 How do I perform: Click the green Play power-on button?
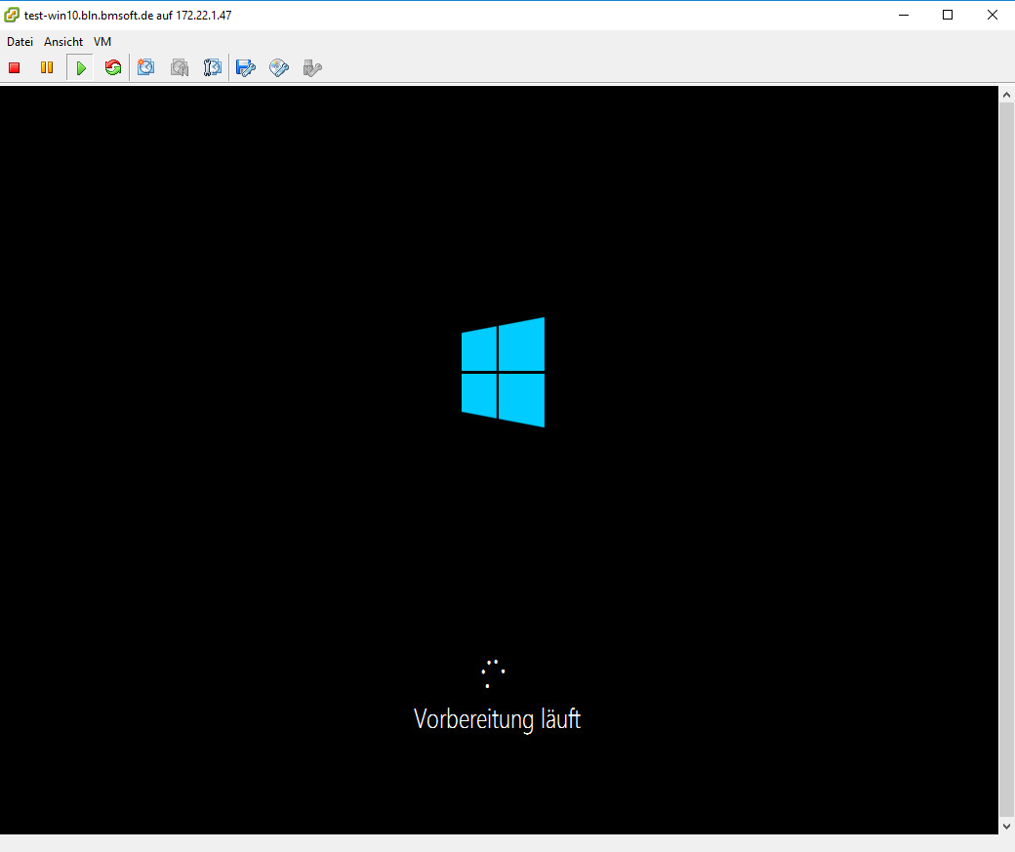(80, 67)
